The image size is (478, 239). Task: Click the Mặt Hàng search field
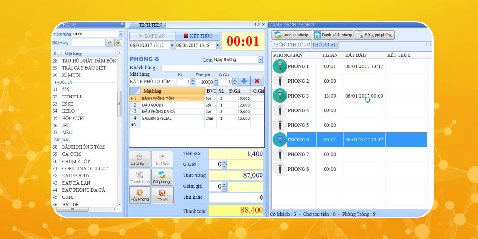(x=88, y=43)
